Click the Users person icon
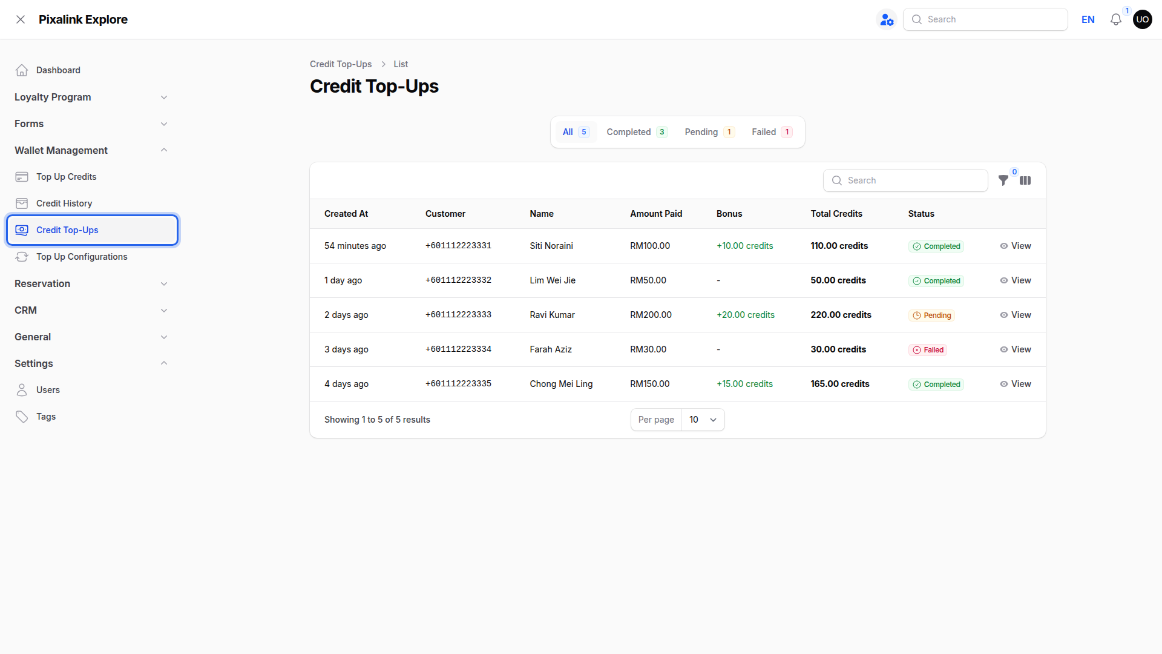The height and width of the screenshot is (654, 1162). [x=22, y=390]
